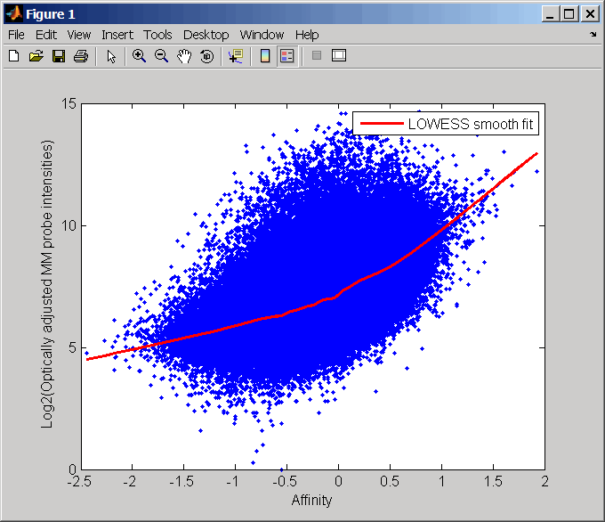This screenshot has height=522, width=605.
Task: Click the x-axis tick label -2.5
Action: click(x=79, y=481)
